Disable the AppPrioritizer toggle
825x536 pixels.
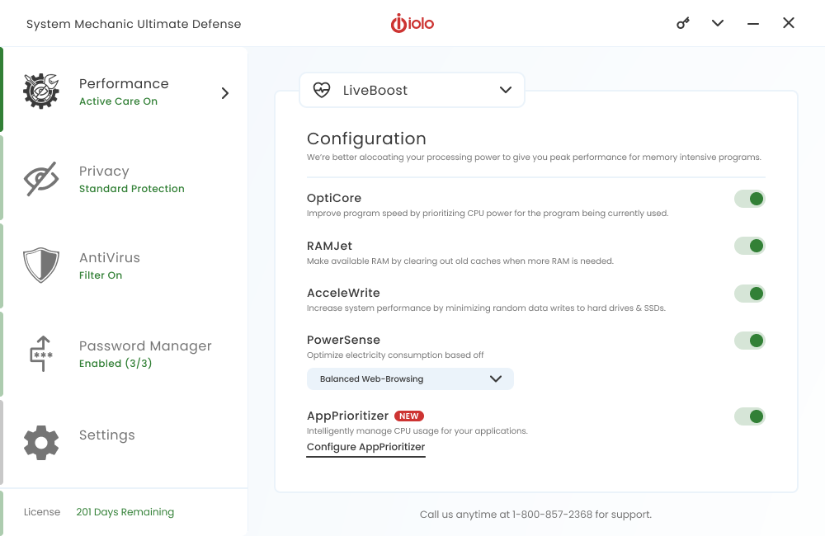(750, 416)
